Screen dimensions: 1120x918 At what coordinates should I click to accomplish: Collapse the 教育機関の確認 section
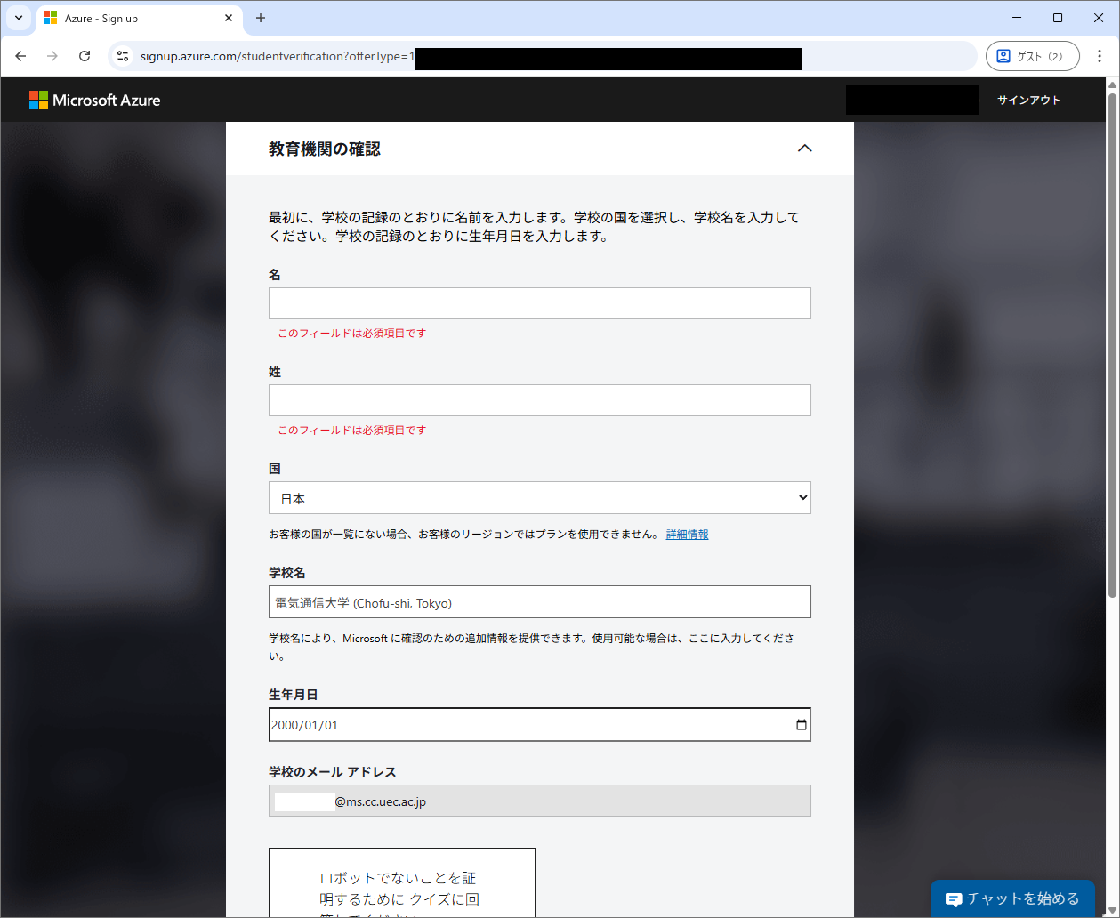(804, 149)
